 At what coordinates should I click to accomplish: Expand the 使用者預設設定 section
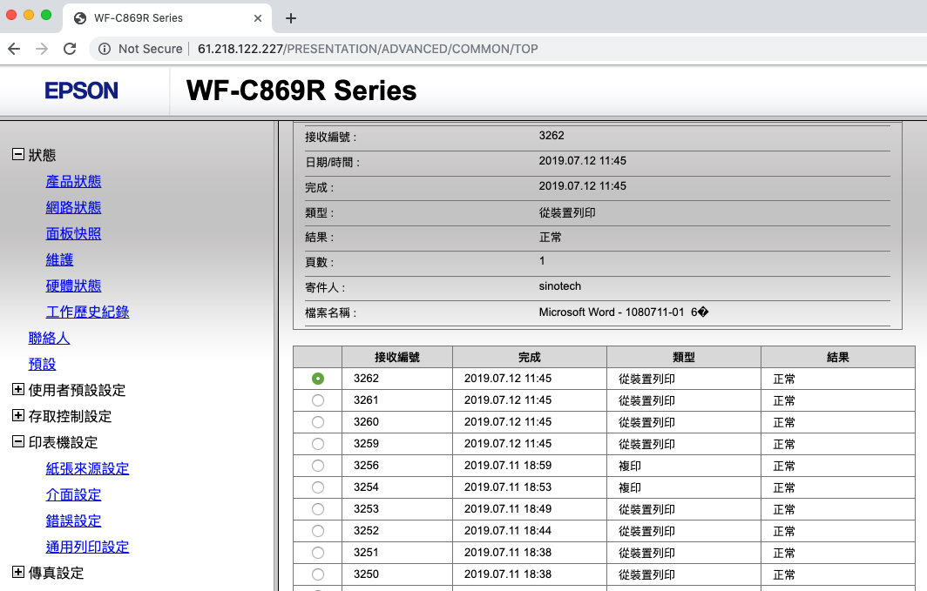pyautogui.click(x=18, y=390)
